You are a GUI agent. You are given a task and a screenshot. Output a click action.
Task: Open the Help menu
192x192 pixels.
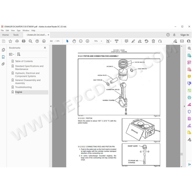(x=33, y=30)
